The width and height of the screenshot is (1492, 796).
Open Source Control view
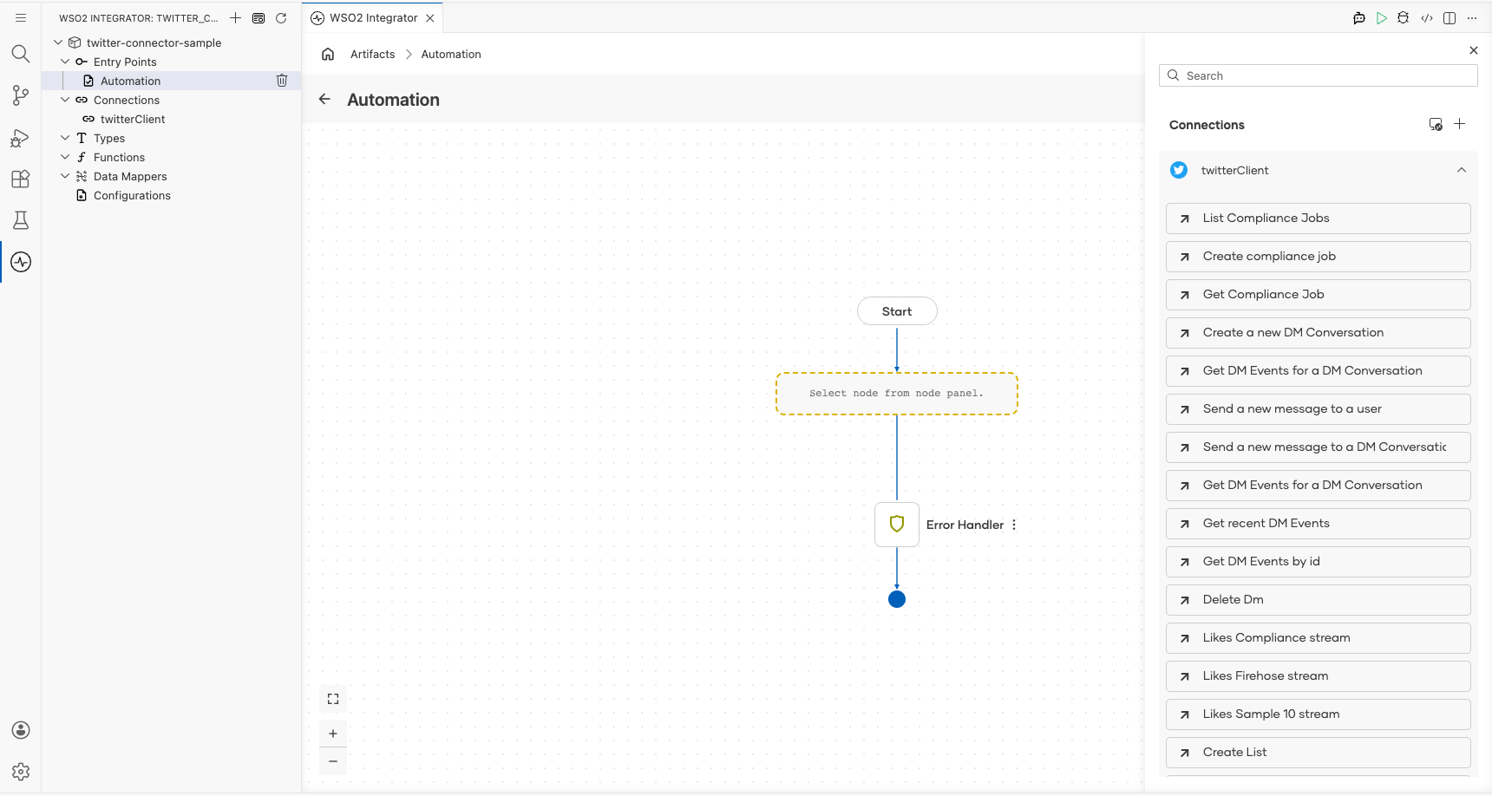click(21, 95)
